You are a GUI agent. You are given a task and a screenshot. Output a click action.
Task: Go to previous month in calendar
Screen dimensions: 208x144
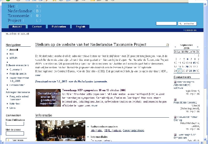tap(175, 47)
